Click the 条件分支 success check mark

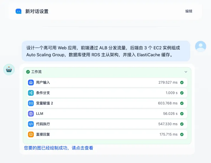tap(182, 93)
